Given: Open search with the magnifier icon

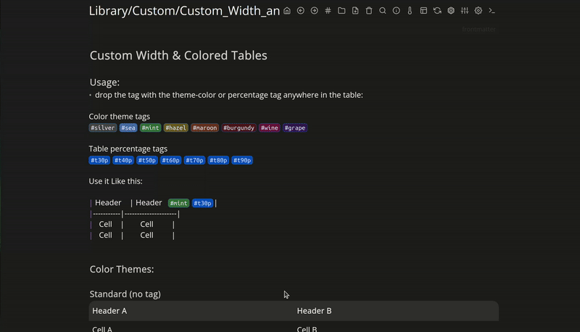Looking at the screenshot, I should coord(383,11).
